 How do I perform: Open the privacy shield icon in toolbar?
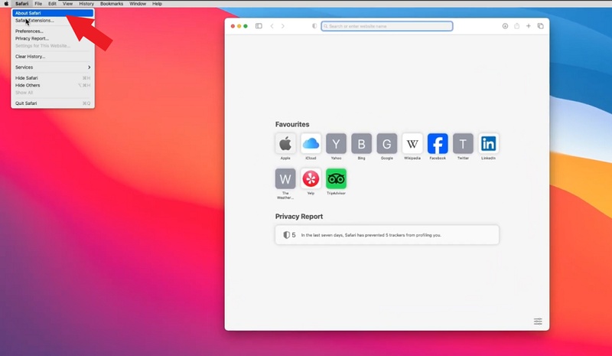click(314, 26)
